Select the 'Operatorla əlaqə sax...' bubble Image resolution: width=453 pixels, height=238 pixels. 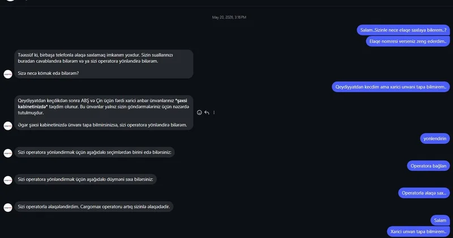coord(424,193)
